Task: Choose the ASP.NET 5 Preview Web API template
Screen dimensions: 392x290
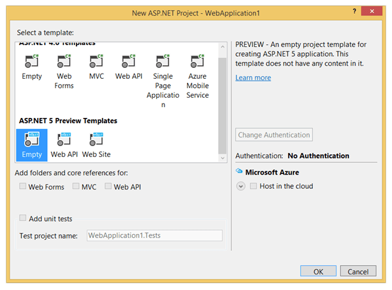Action: (64, 145)
